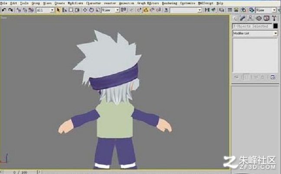Open the Layer Manager icon
The width and height of the screenshot is (281, 174).
click(222, 10)
